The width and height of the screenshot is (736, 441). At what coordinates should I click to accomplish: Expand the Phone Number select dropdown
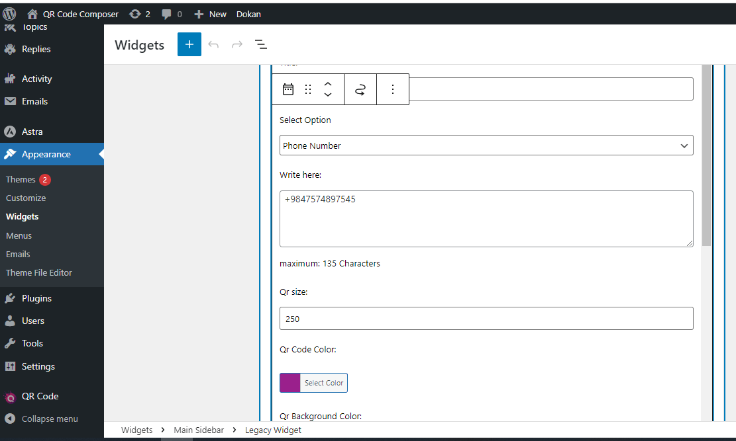pyautogui.click(x=486, y=145)
